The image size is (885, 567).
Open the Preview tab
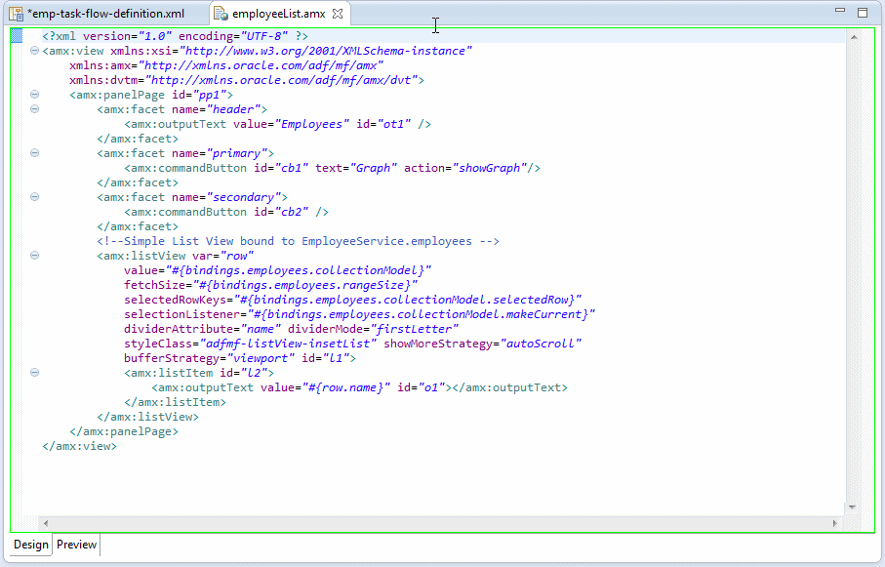coord(77,545)
